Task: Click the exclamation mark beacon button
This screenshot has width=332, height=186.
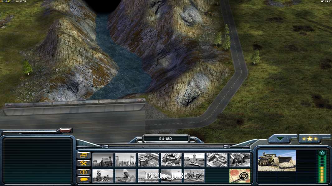Action: pyautogui.click(x=84, y=172)
